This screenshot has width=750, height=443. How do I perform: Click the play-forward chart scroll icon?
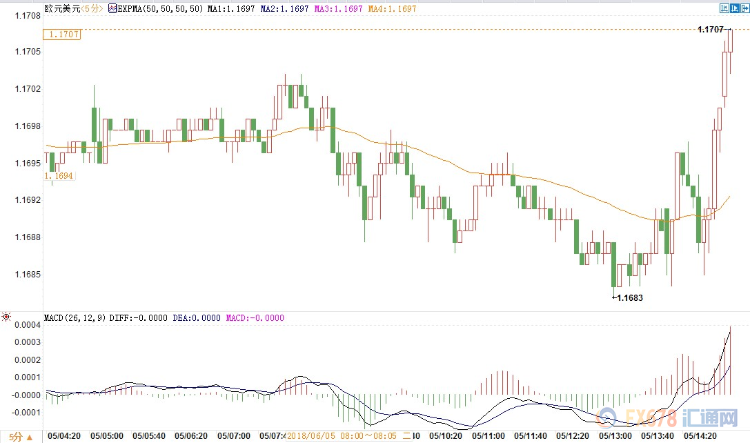[734, 8]
